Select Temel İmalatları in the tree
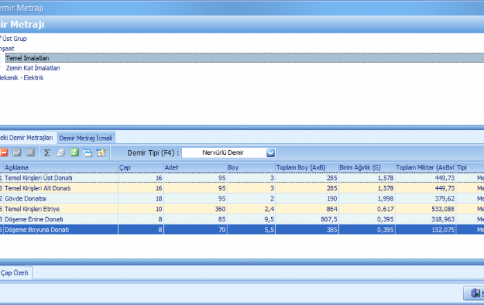The width and height of the screenshot is (484, 305). point(28,58)
